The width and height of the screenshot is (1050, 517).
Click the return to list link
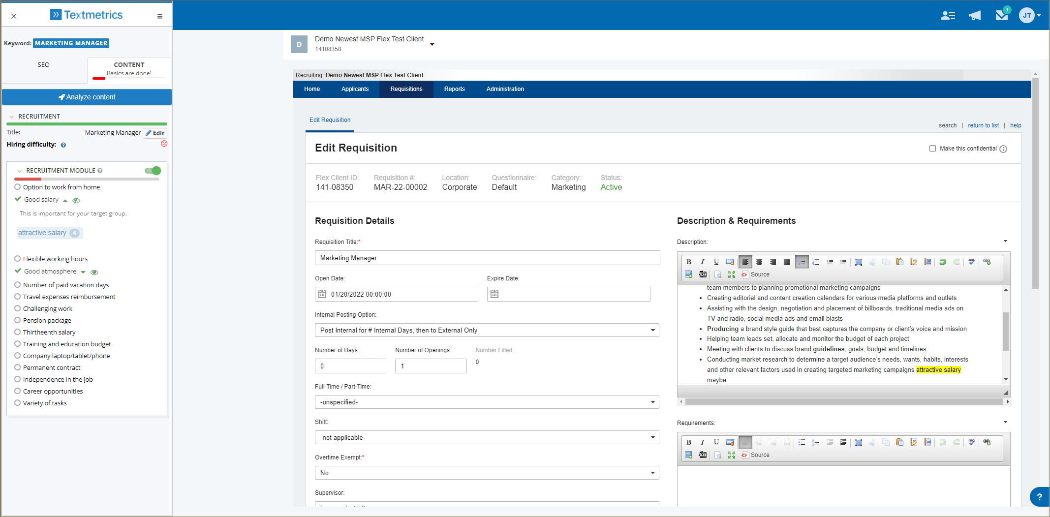(983, 125)
